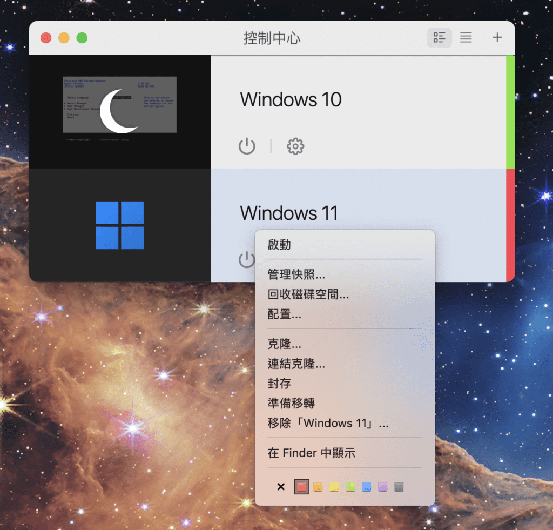Remove color tag with X icon
This screenshot has width=553, height=530.
(x=281, y=487)
